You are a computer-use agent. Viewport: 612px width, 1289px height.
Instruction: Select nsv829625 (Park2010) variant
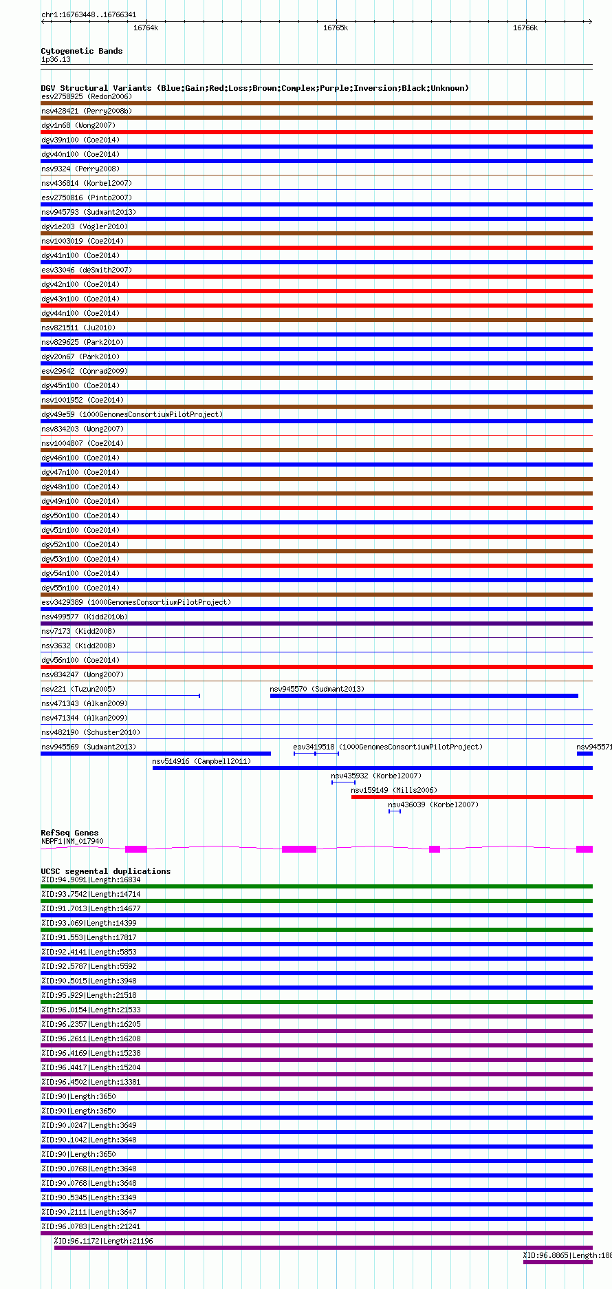pos(83,342)
